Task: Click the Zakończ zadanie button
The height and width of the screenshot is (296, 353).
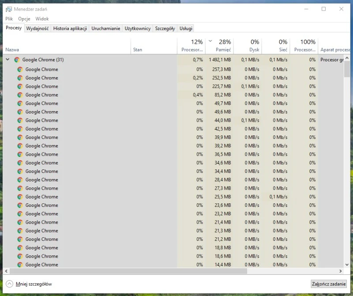Action: [328, 284]
